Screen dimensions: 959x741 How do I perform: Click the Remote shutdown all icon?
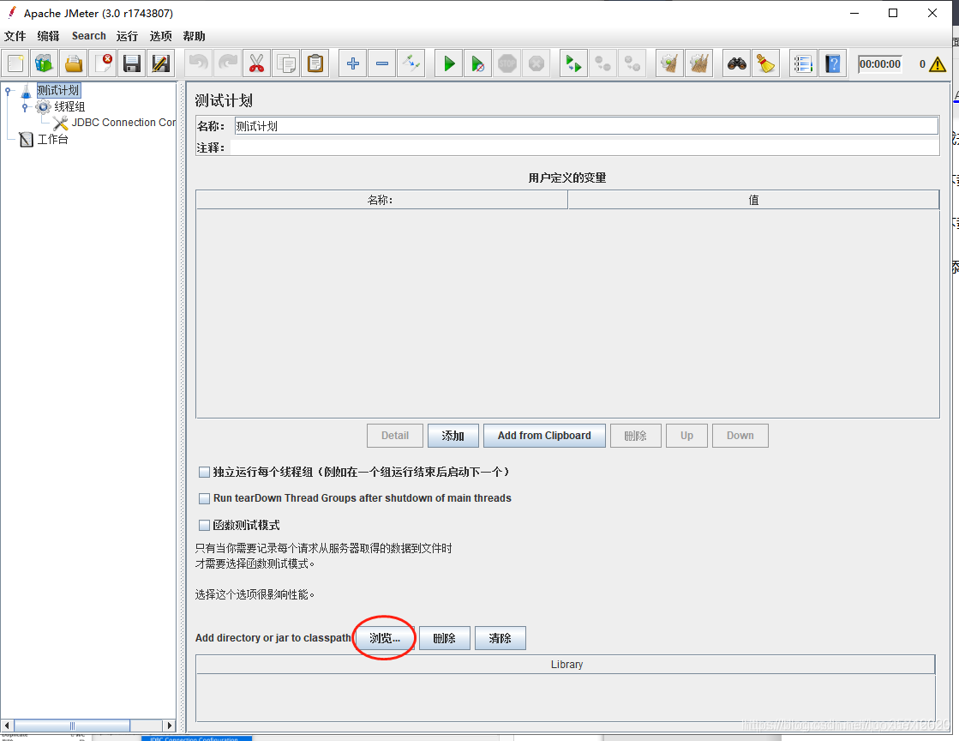click(632, 63)
